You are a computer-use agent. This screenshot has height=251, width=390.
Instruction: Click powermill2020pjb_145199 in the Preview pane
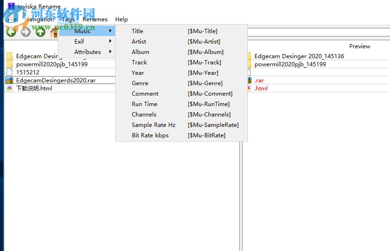290,64
